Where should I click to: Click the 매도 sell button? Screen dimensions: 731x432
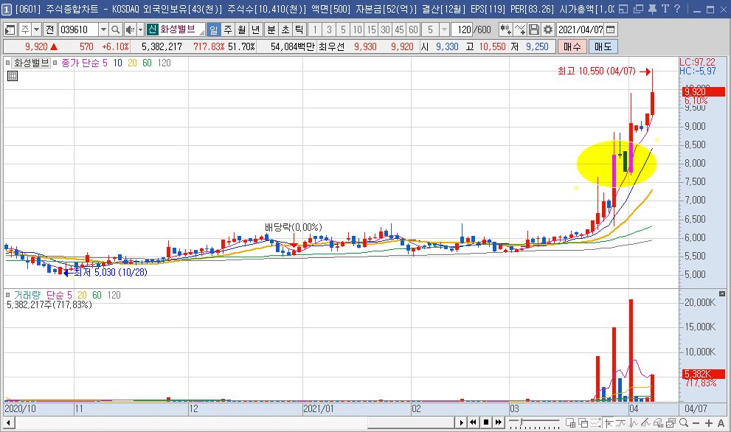click(603, 46)
